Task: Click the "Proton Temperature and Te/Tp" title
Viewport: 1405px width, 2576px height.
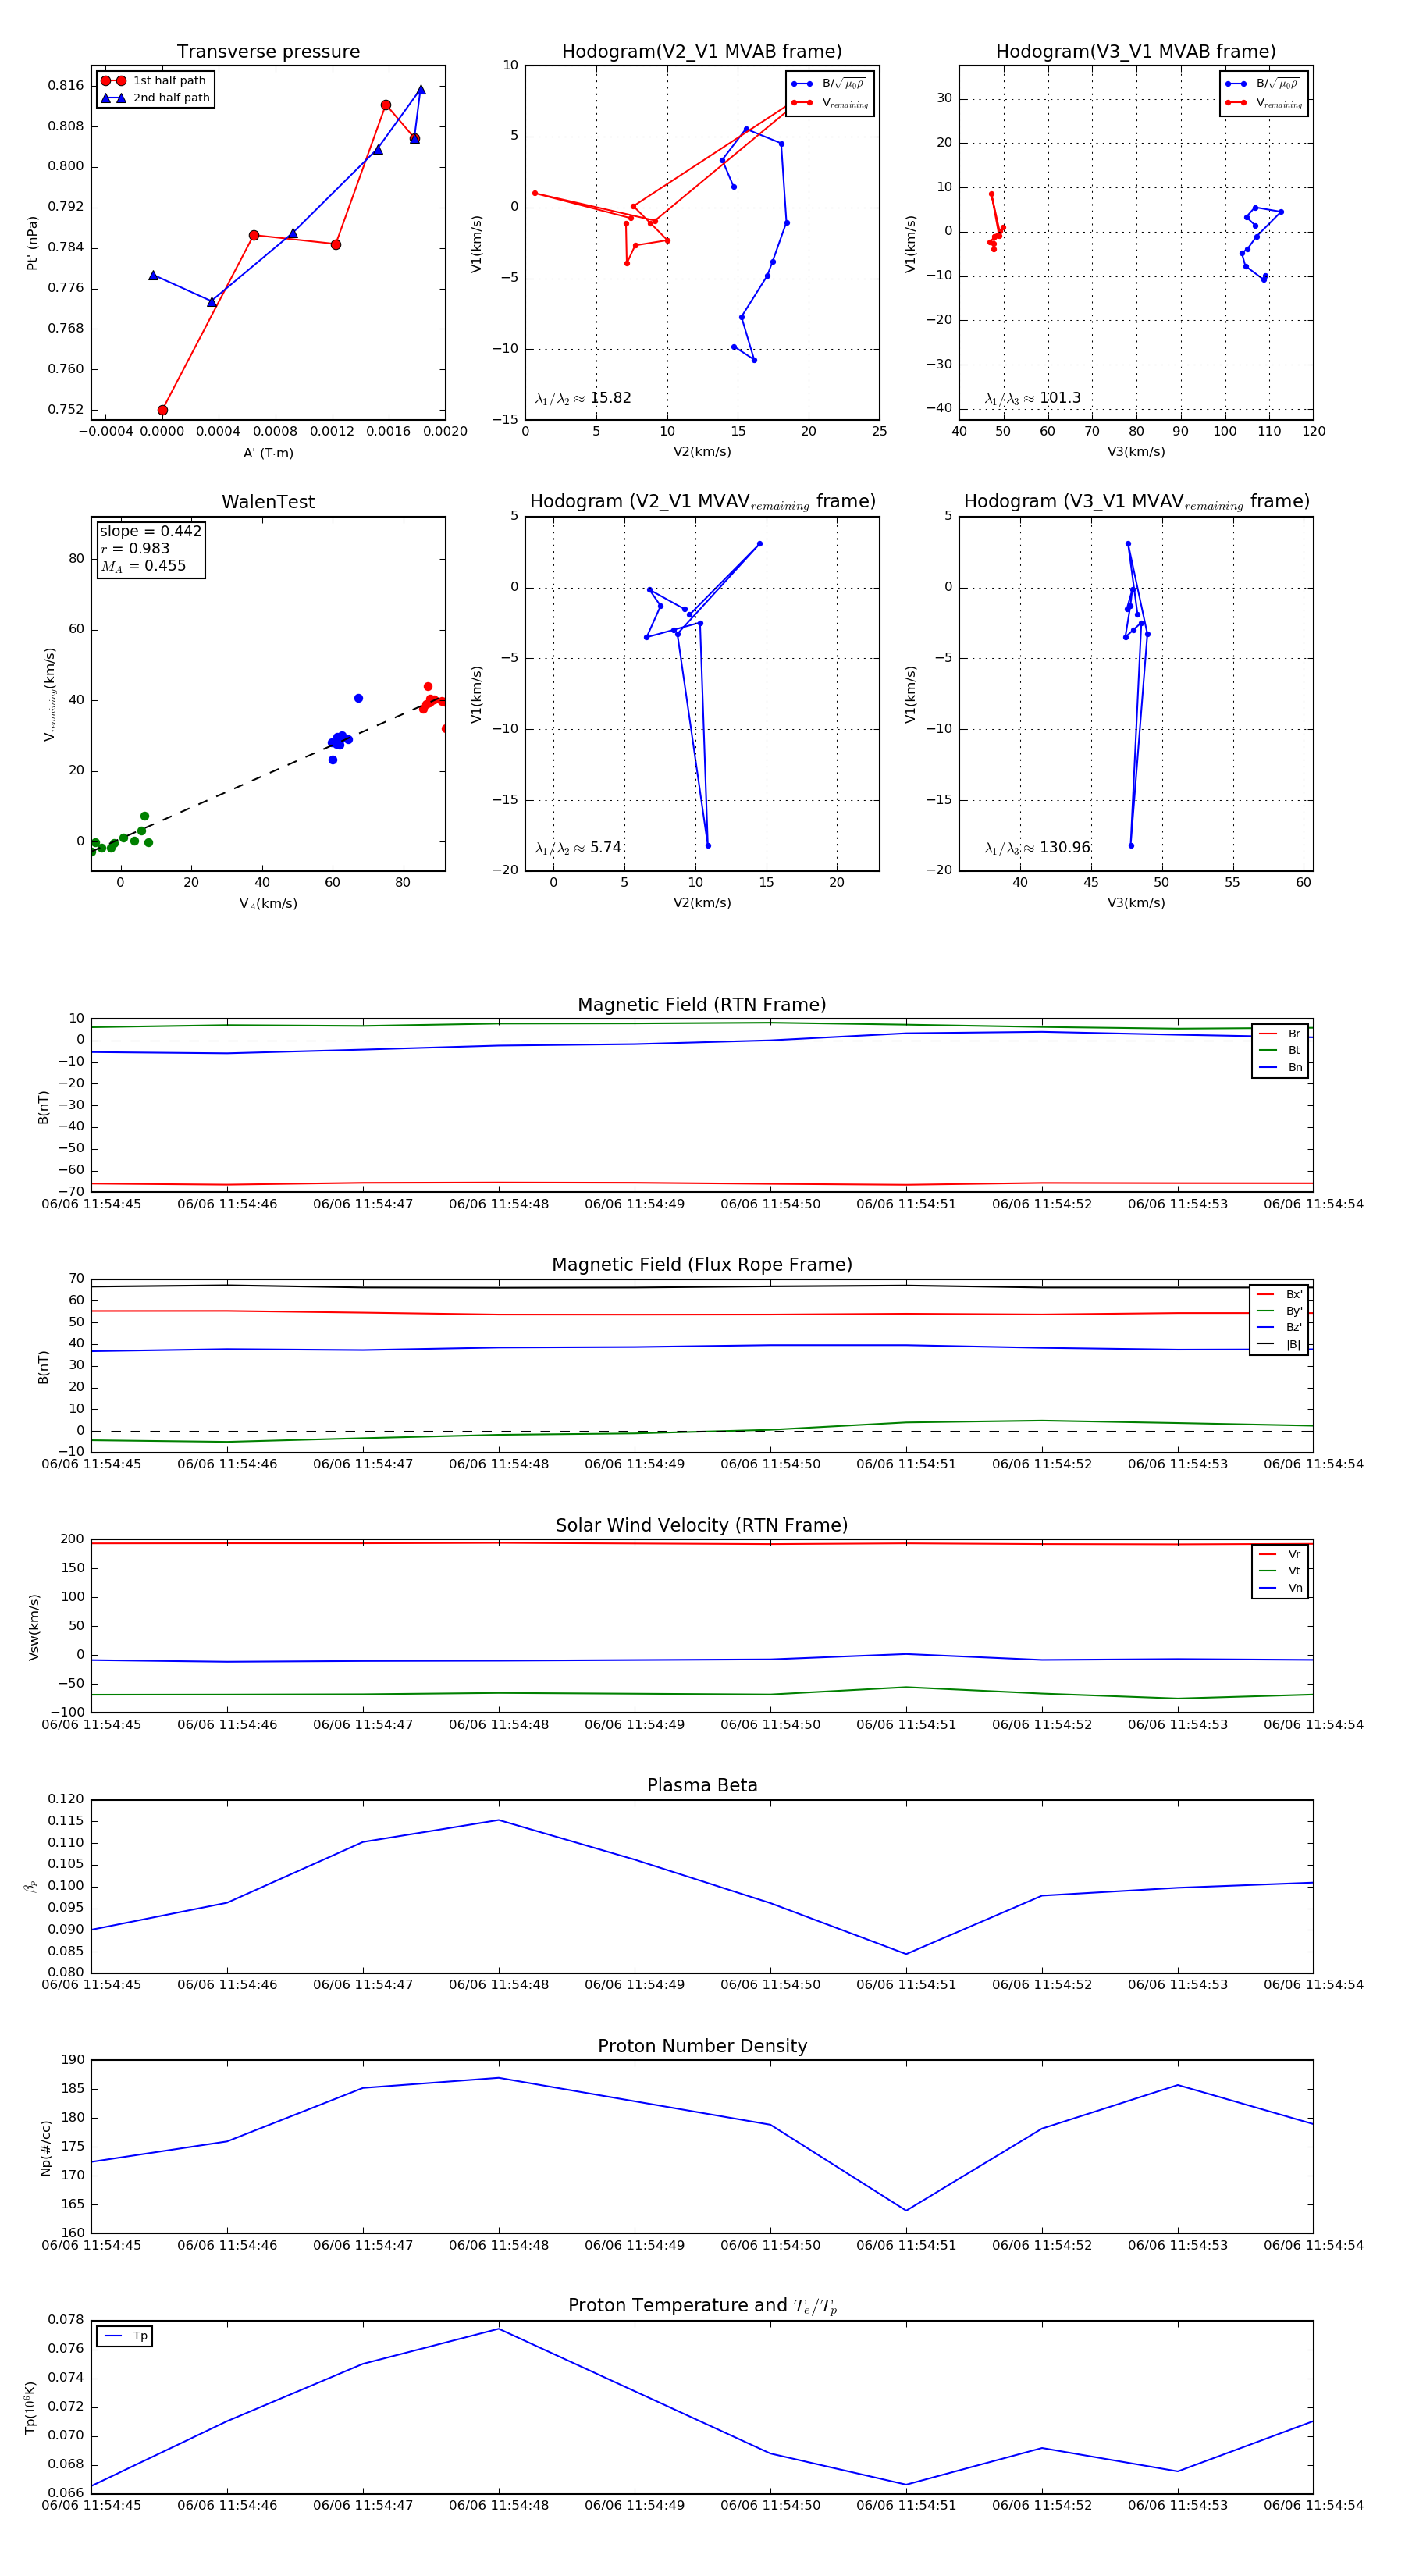Action: click(x=702, y=2306)
